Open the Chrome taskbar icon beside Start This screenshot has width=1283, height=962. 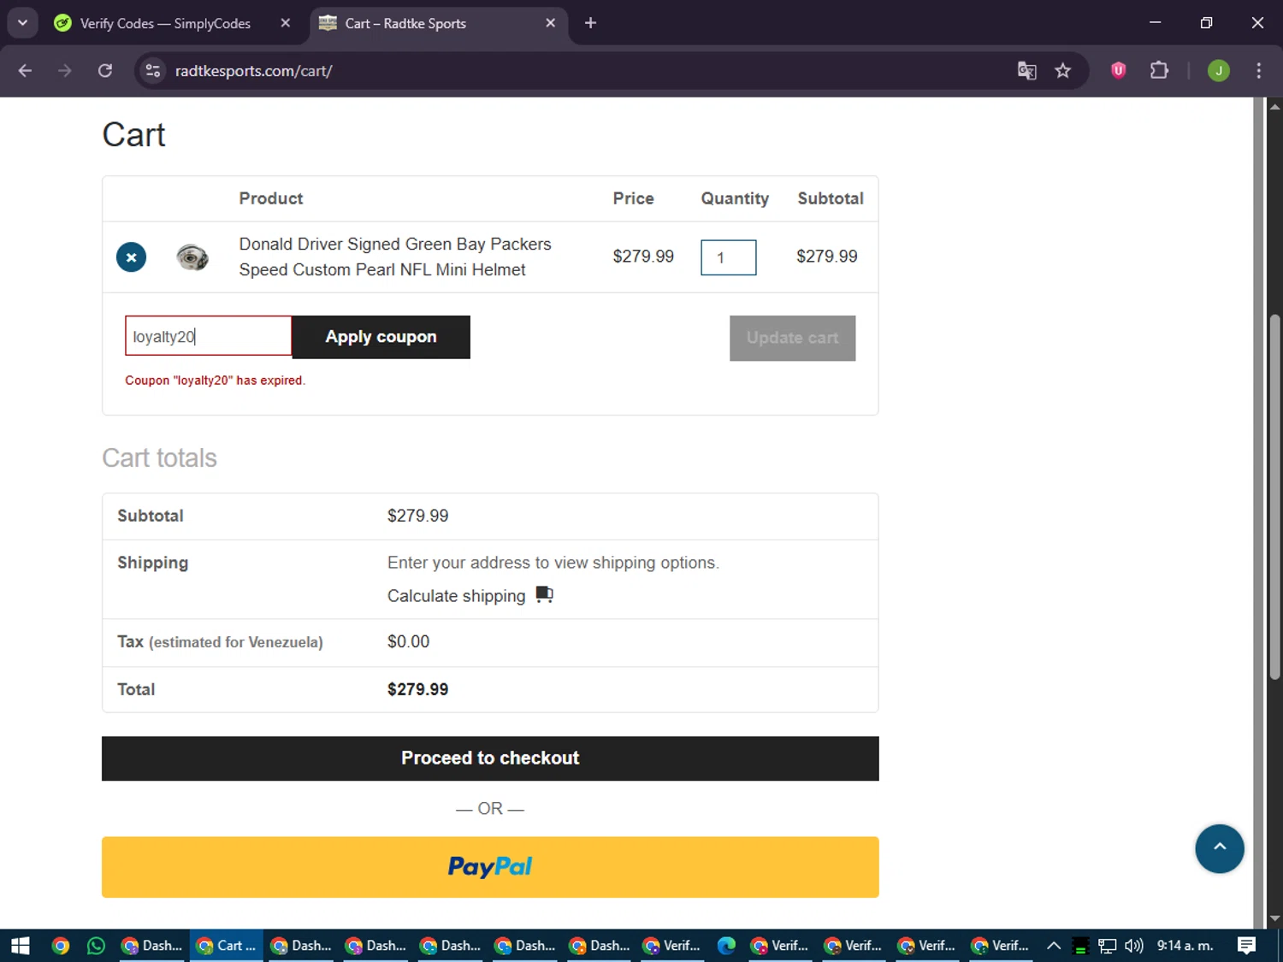tap(60, 945)
